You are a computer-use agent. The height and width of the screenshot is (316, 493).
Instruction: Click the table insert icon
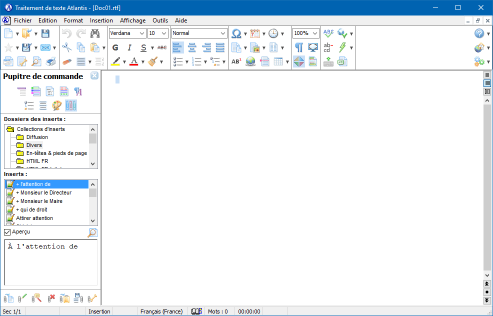coord(278,61)
